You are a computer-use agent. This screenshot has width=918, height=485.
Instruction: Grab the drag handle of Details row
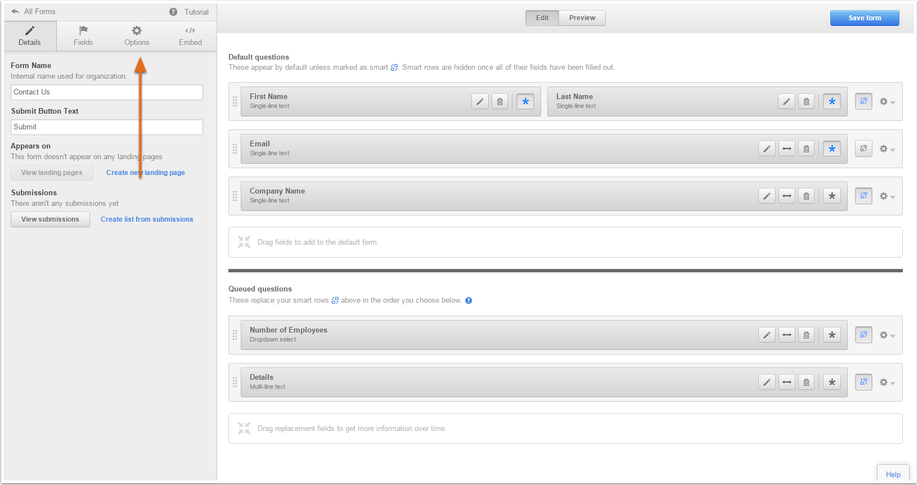(x=235, y=383)
